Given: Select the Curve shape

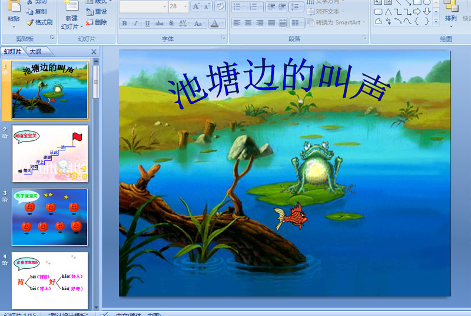Looking at the screenshot, I should click(x=407, y=21).
